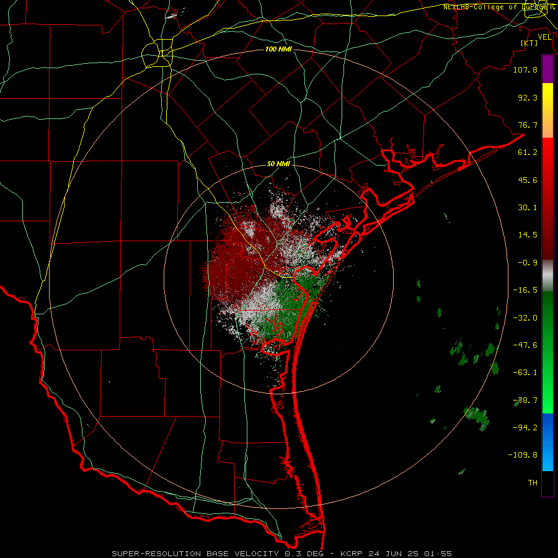Click the 45.6 velocity scale value
This screenshot has width=558, height=558.
click(x=528, y=180)
